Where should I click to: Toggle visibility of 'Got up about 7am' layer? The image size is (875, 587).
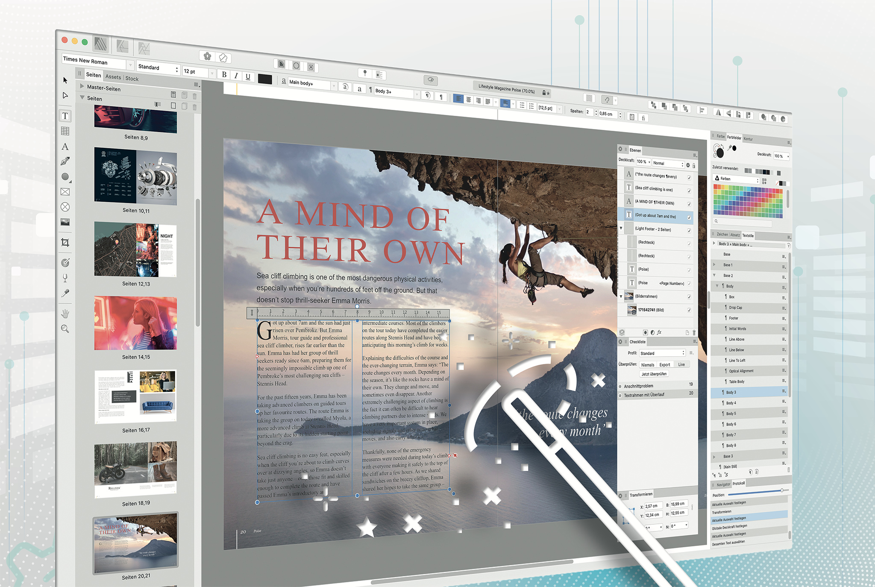point(689,217)
